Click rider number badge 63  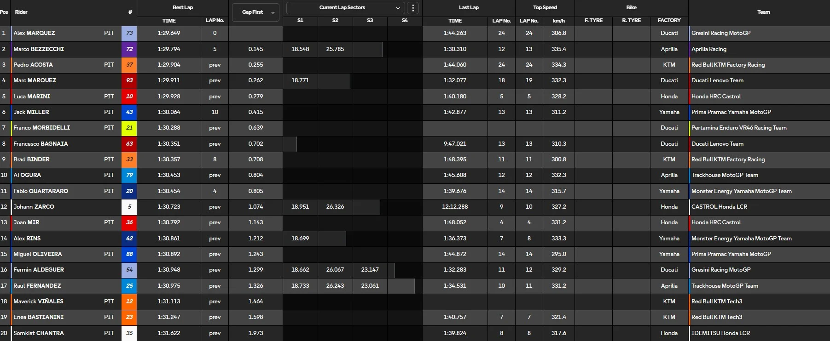[x=129, y=144]
